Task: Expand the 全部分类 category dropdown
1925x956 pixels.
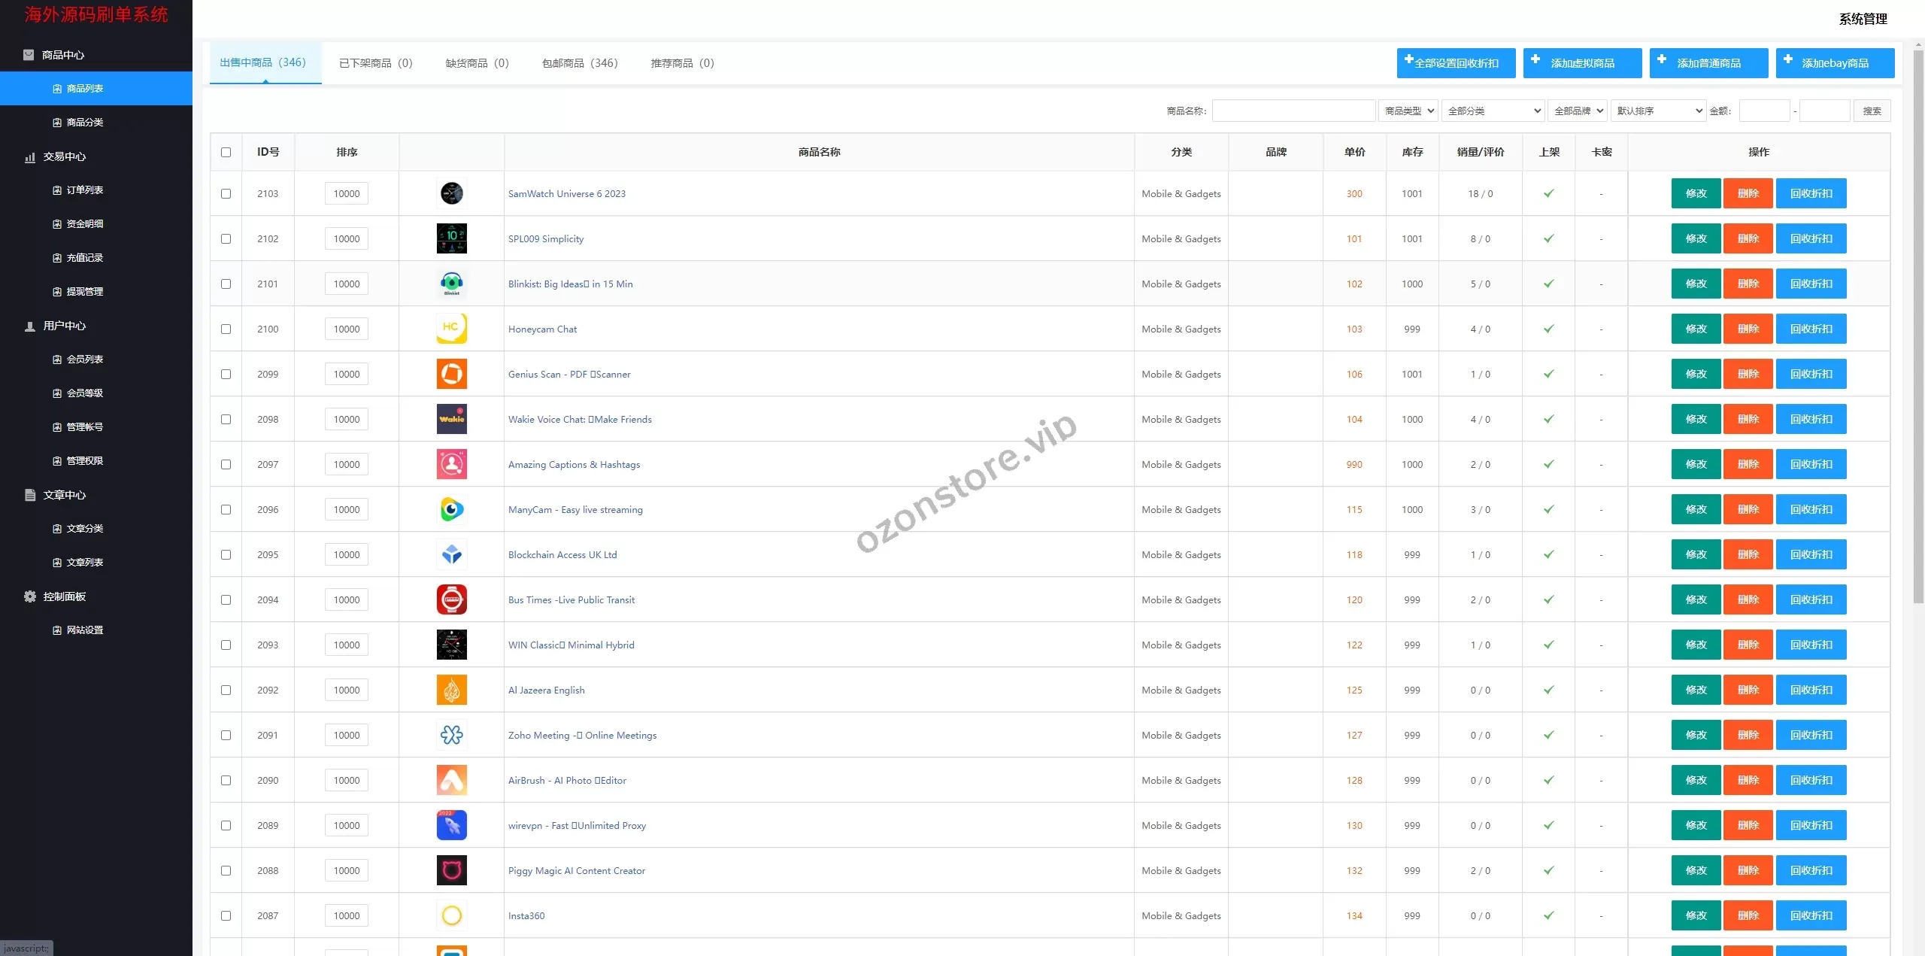Action: (x=1492, y=111)
